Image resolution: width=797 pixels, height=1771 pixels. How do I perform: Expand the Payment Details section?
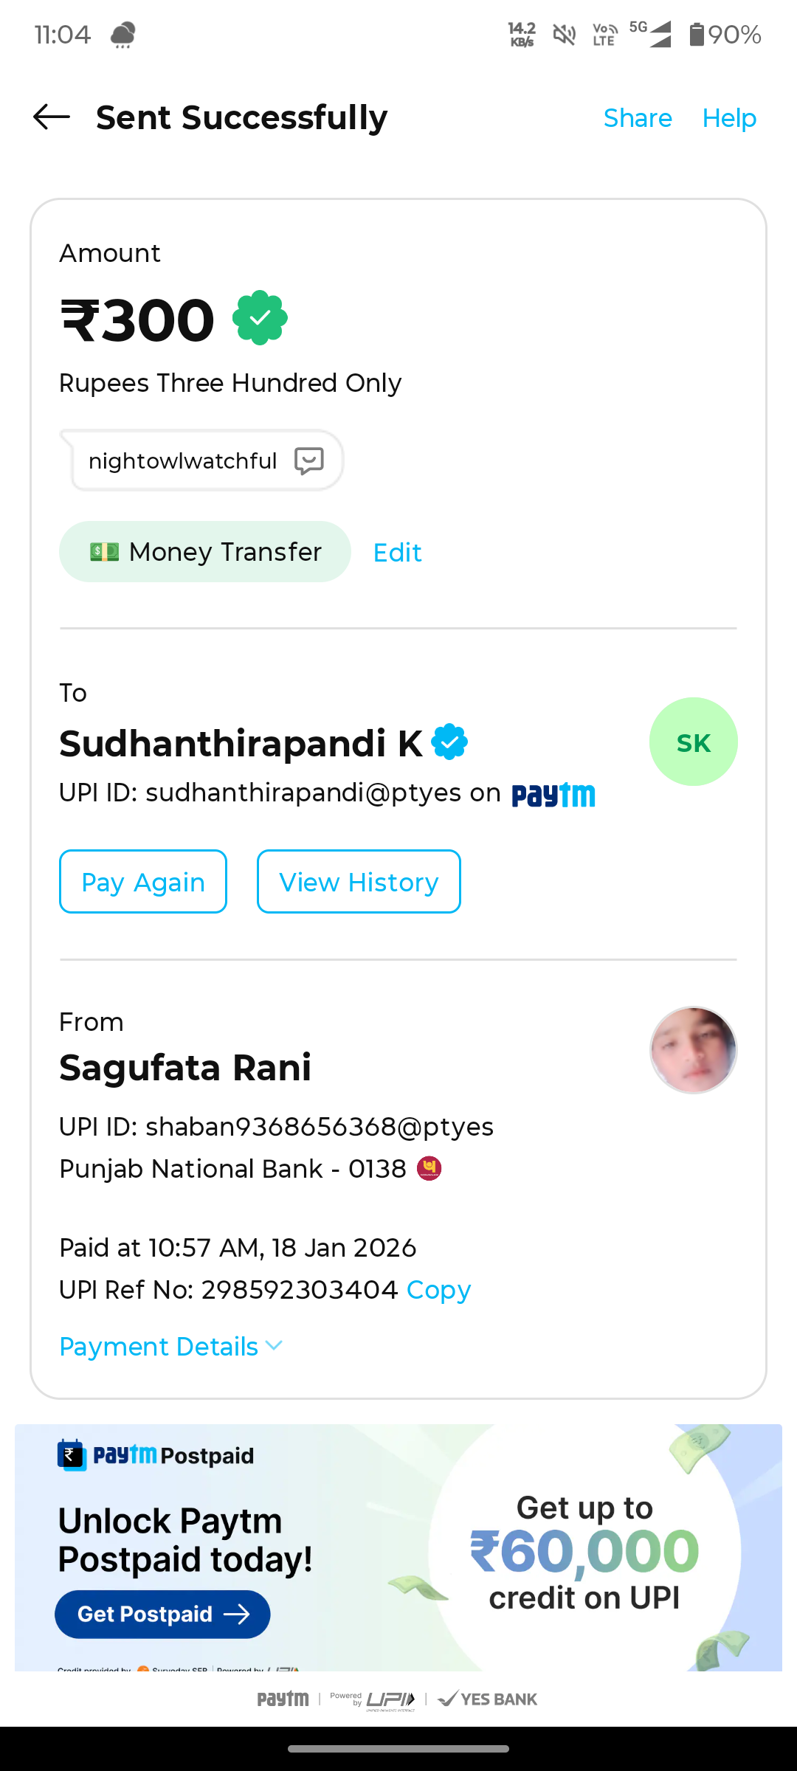click(x=171, y=1347)
